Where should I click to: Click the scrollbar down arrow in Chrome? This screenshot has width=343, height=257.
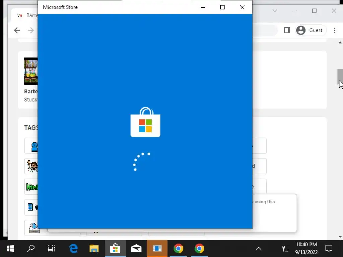coord(340,237)
